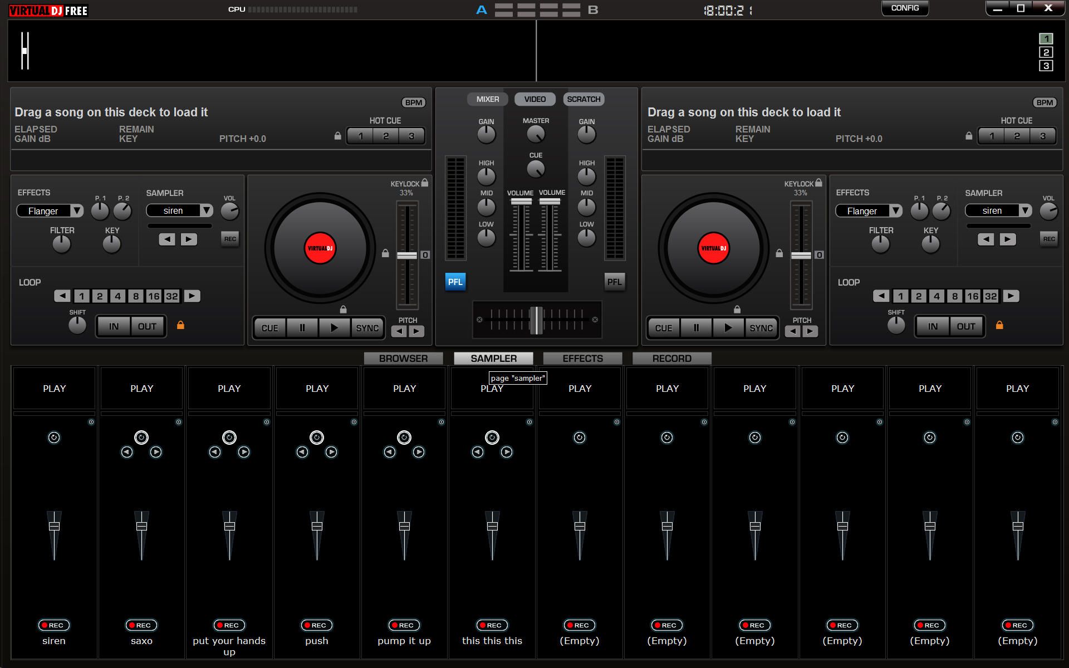This screenshot has width=1069, height=668.
Task: Set left deck loop length to 16
Action: pos(154,296)
